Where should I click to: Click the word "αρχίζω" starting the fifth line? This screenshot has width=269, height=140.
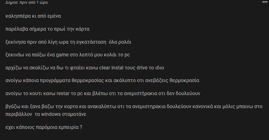(14, 68)
